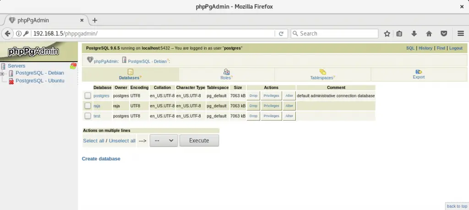Viewport: 469px width, 210px height.
Task: Tick the checkbox for raja database
Action: [87, 106]
